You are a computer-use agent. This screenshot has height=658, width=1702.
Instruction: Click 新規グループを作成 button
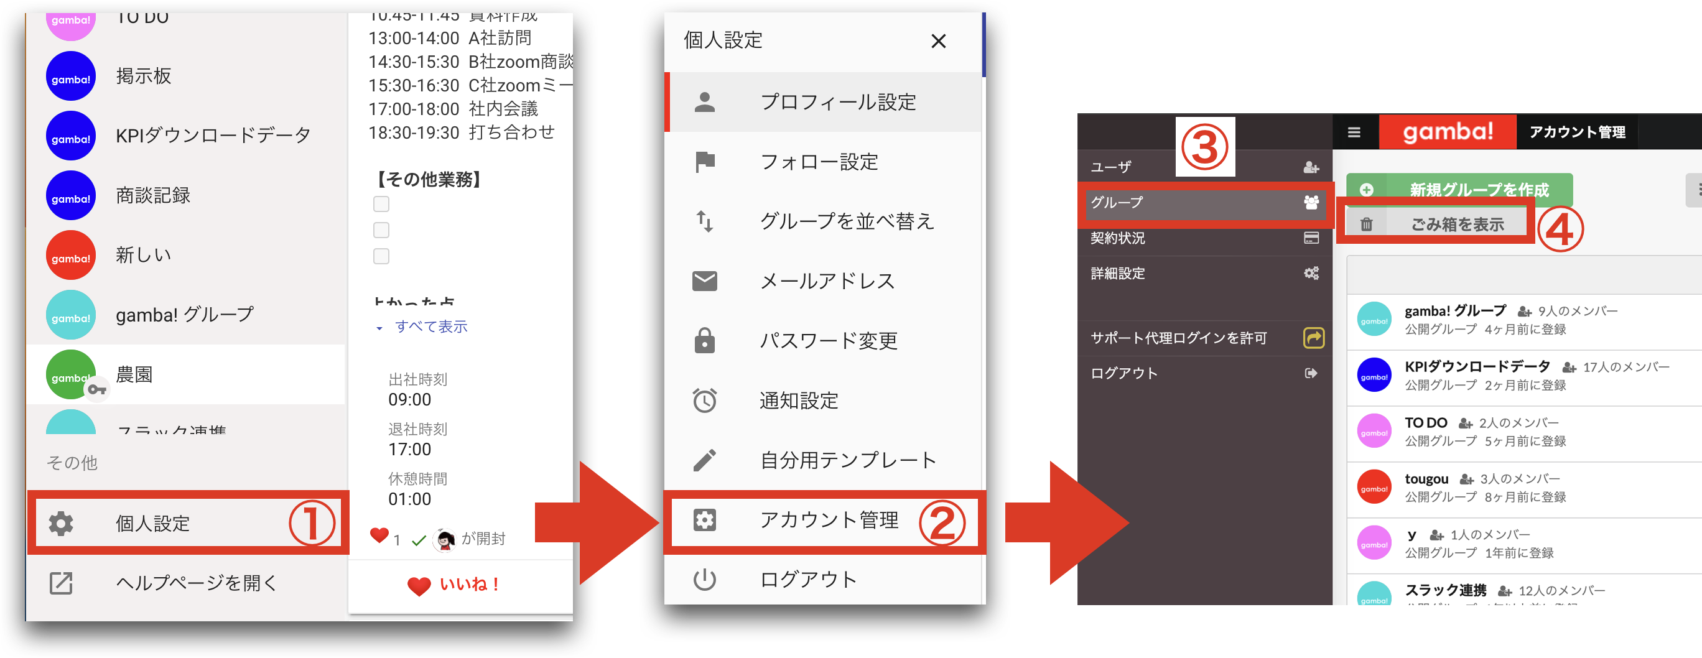pos(1459,190)
